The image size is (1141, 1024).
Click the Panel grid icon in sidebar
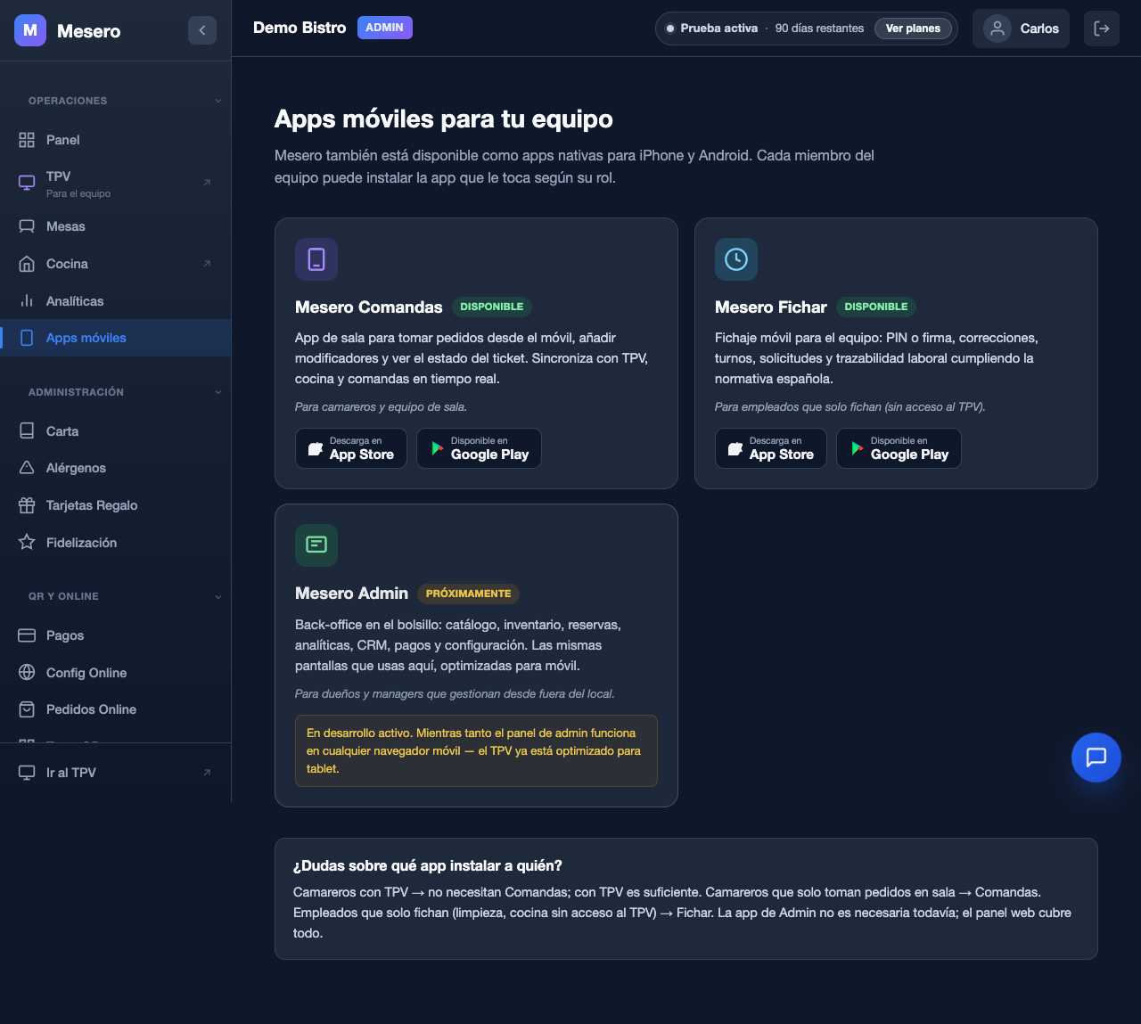pyautogui.click(x=27, y=140)
